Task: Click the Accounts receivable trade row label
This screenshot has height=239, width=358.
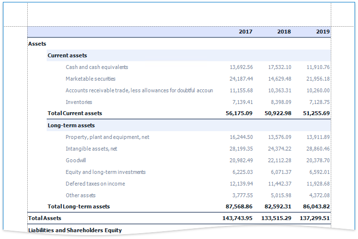Action: pos(139,90)
